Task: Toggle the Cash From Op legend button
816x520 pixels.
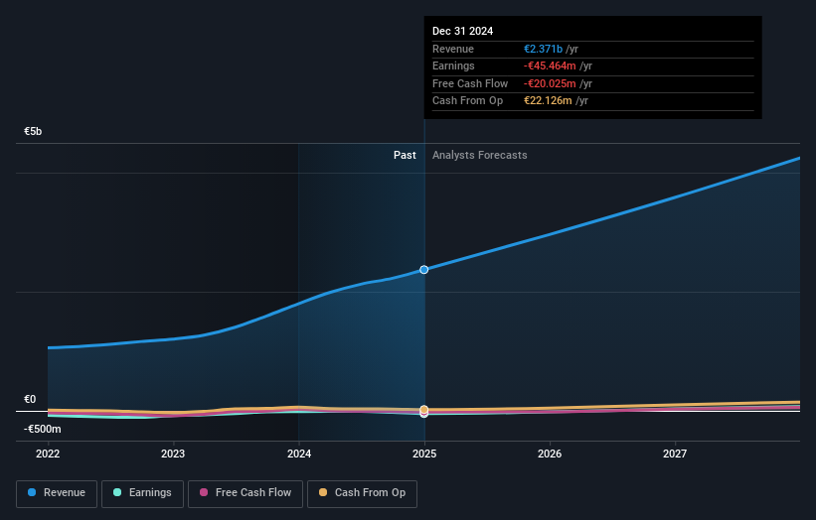Action: (362, 493)
